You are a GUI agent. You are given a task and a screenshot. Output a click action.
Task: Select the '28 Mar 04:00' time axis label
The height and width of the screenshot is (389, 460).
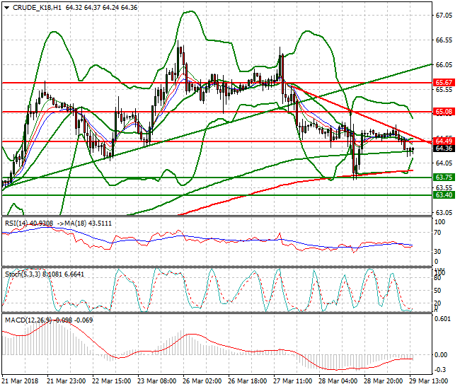[338, 381]
